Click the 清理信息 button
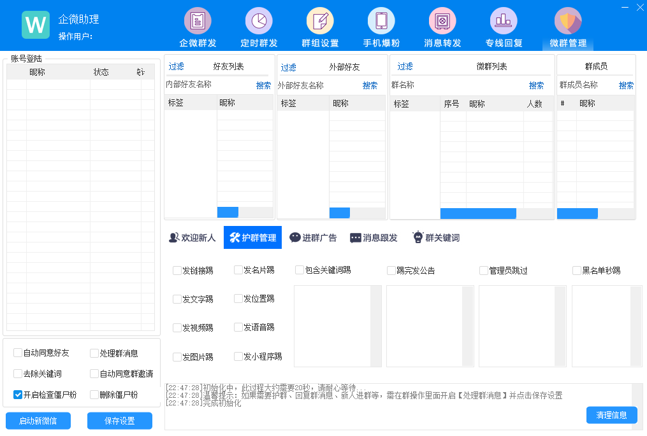Viewport: 647px width, 436px height. [x=611, y=415]
